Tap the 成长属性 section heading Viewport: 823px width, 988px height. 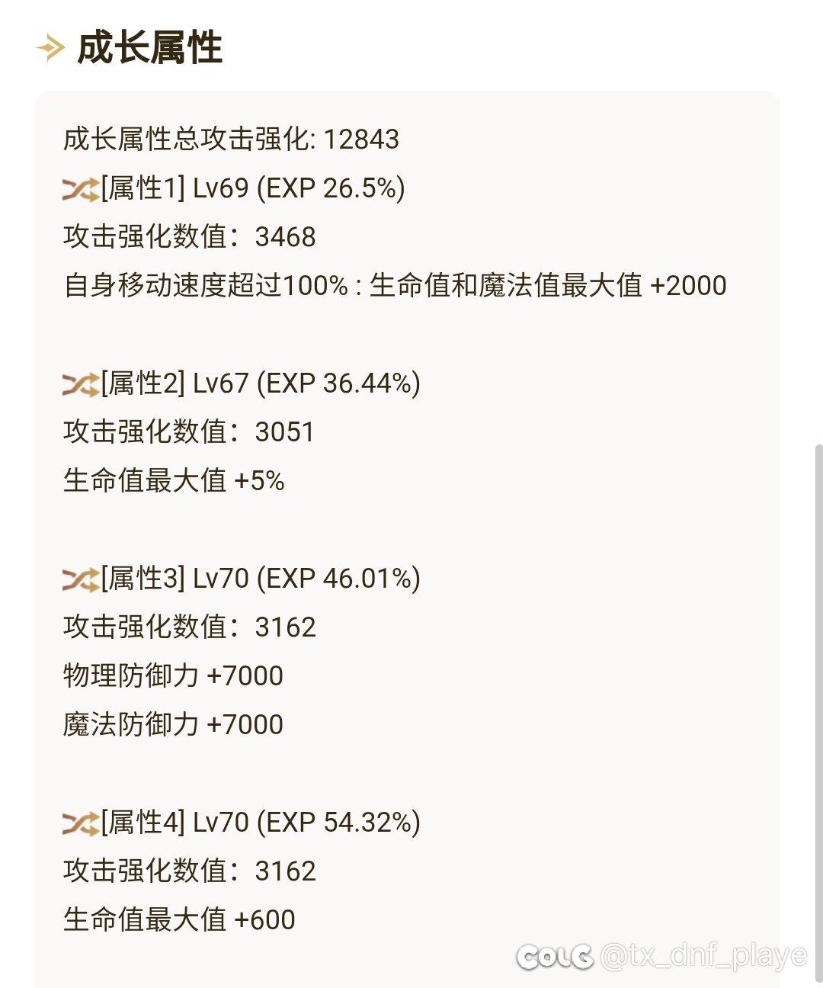(x=149, y=48)
